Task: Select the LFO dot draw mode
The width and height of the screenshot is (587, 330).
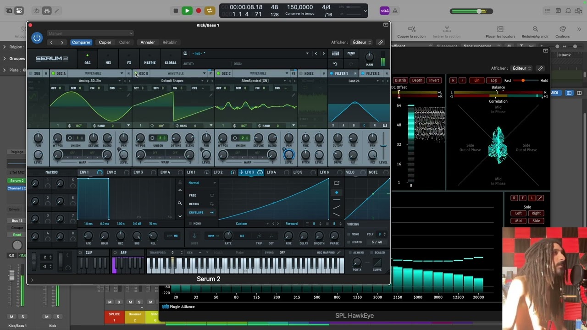Action: [x=337, y=192]
